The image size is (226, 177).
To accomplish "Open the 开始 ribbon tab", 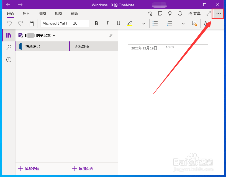I will 10,14.
